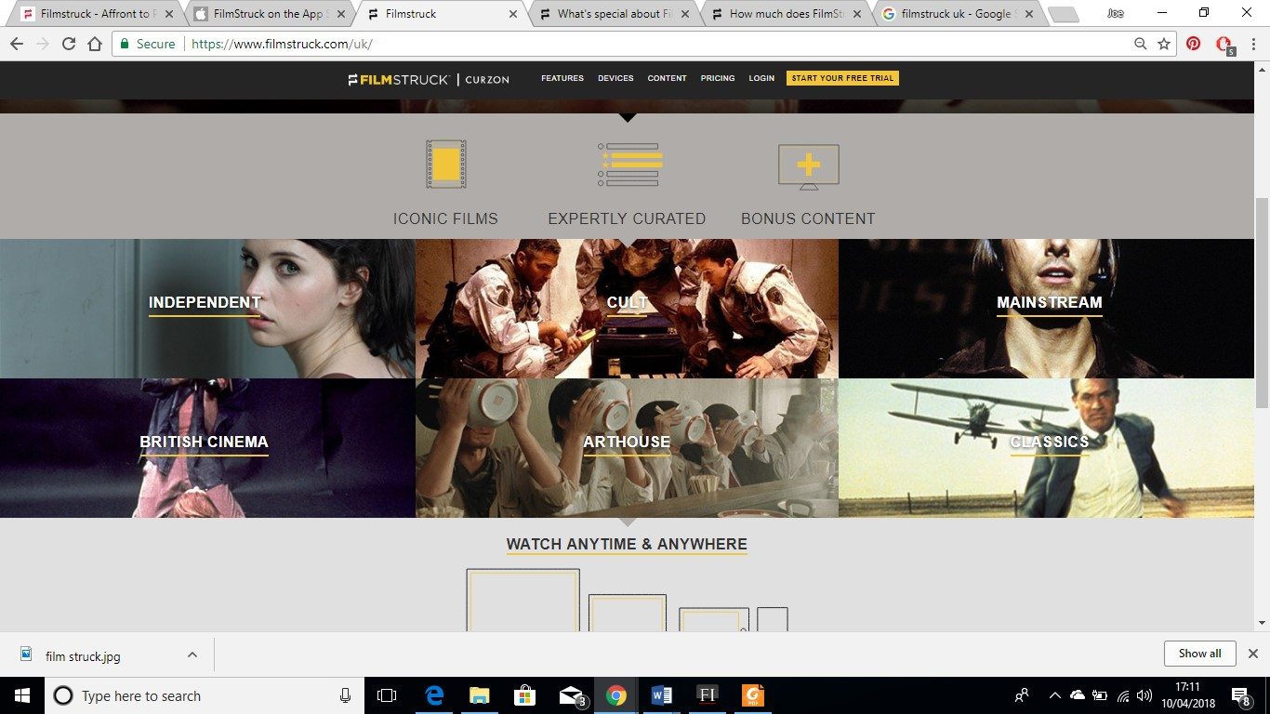Bookmark this page with the star icon
The image size is (1270, 714).
click(1164, 44)
